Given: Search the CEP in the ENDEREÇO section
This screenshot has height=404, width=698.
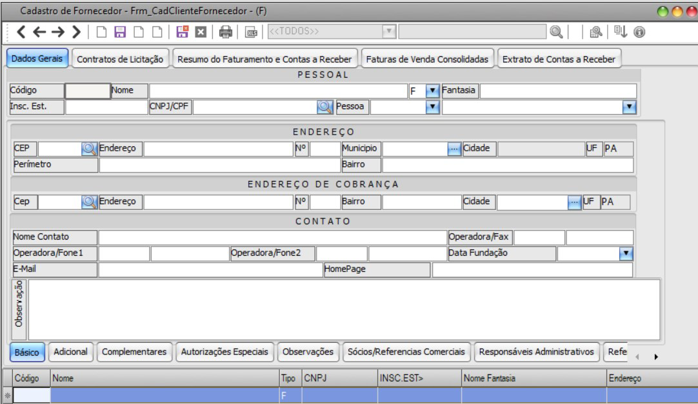Looking at the screenshot, I should 89,148.
